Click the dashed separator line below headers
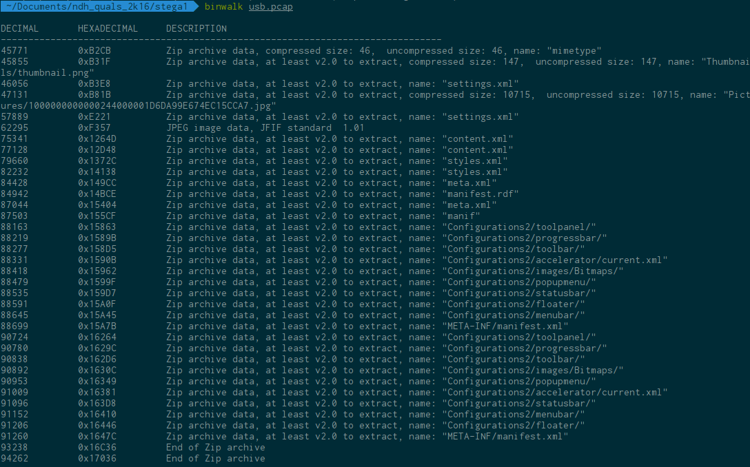This screenshot has width=750, height=467. point(221,40)
